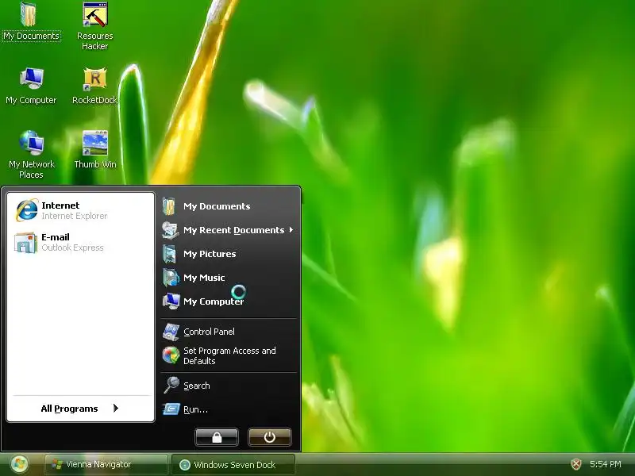
Task: Click the security shield tray icon
Action: point(576,464)
